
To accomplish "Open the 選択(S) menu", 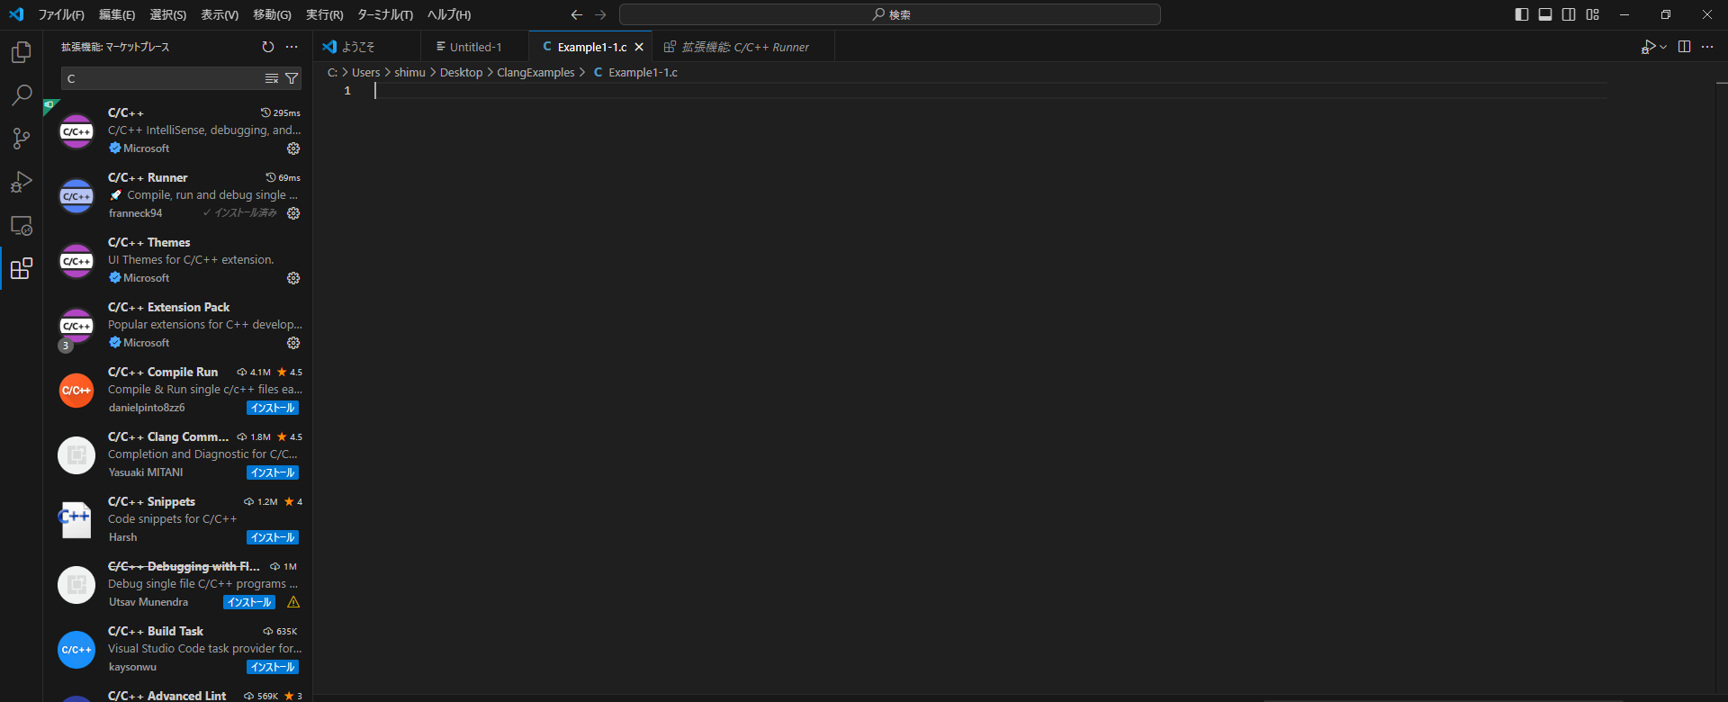I will coord(168,14).
